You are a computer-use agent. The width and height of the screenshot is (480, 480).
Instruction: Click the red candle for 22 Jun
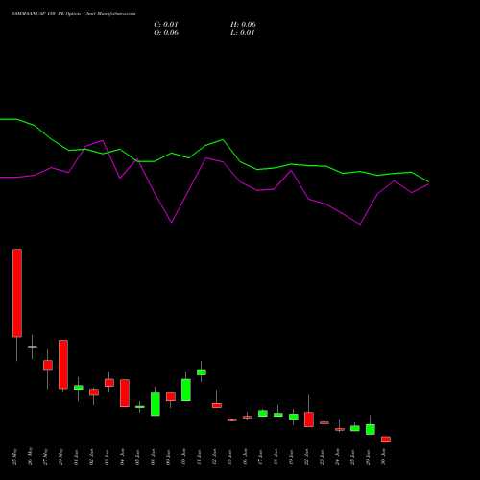(309, 420)
